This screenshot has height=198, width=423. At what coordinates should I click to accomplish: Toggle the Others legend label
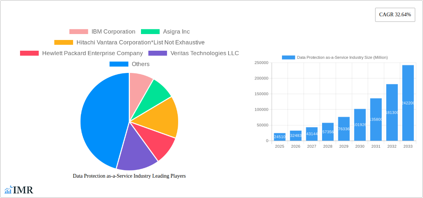point(141,64)
